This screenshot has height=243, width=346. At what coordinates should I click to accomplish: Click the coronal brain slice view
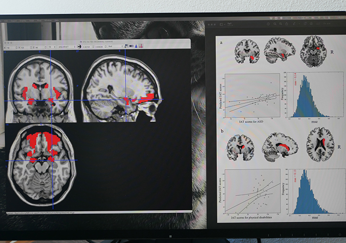[x=40, y=89]
